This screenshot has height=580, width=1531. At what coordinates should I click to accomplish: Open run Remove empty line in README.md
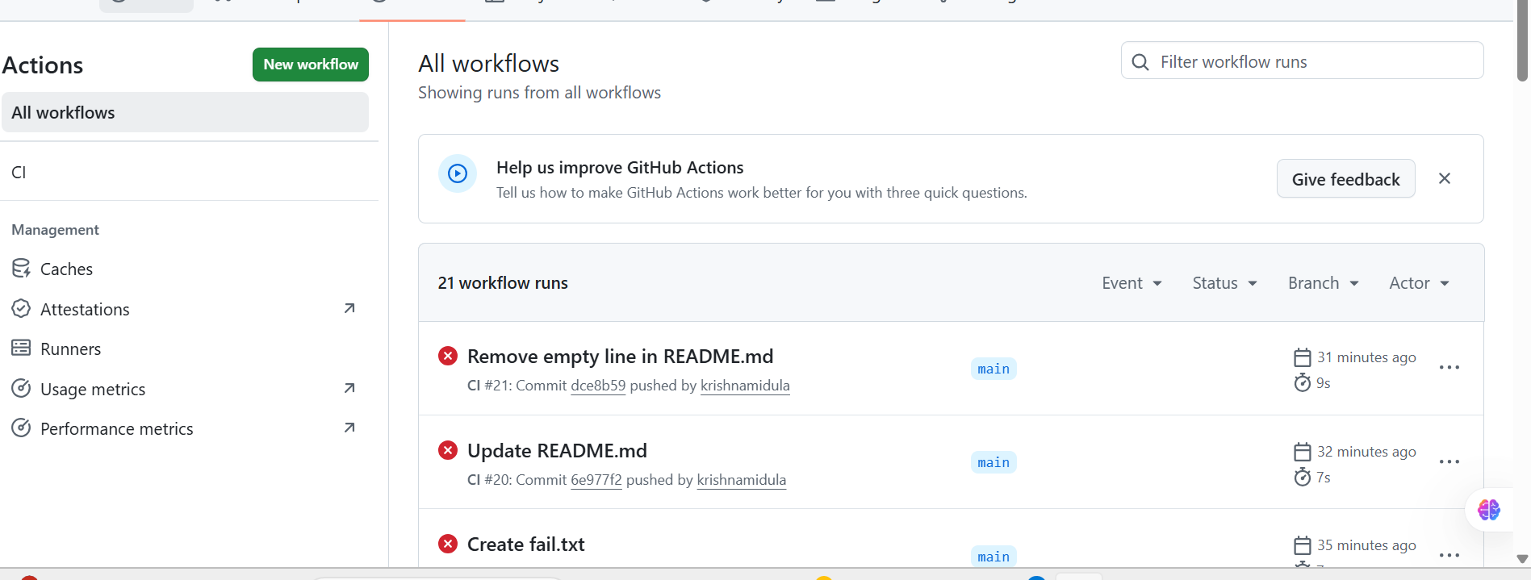[620, 357]
